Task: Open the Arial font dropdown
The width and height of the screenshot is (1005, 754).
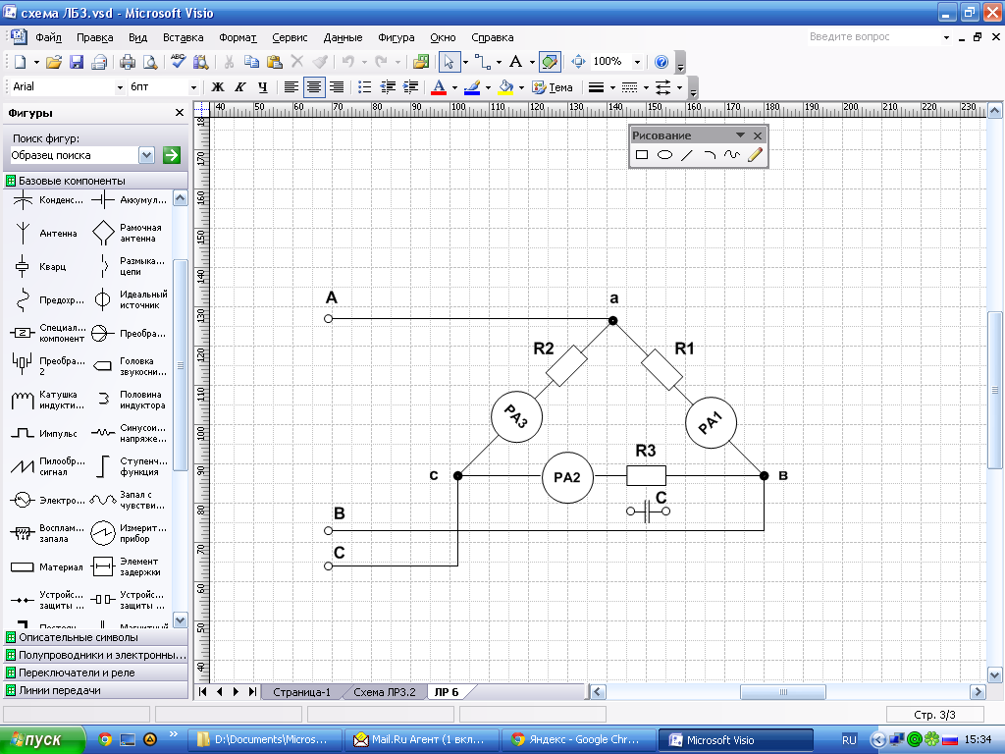Action: tap(119, 87)
